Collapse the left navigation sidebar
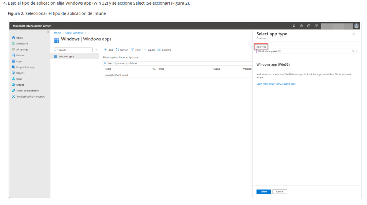 48,32
